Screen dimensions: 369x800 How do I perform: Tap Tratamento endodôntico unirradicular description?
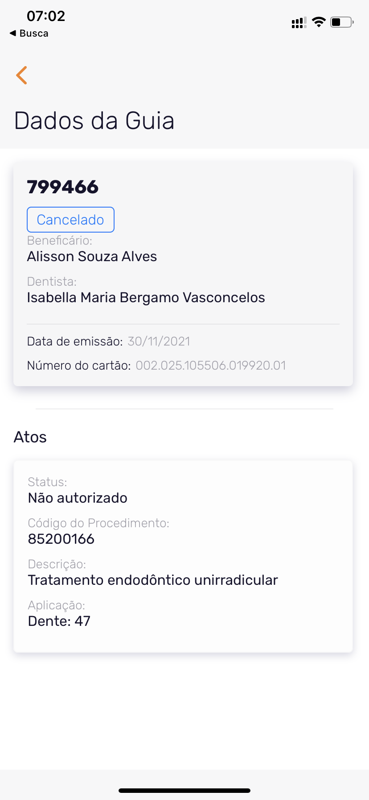(x=153, y=580)
